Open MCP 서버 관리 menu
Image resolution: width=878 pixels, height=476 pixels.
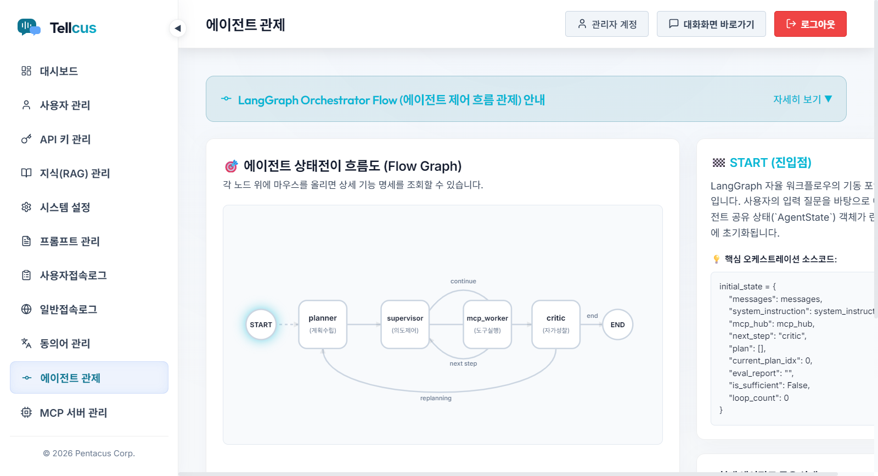click(x=89, y=412)
